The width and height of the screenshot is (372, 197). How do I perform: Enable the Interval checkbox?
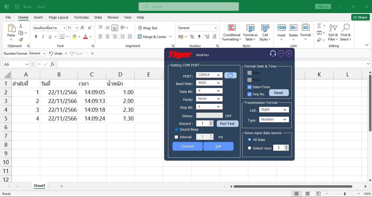pos(176,137)
